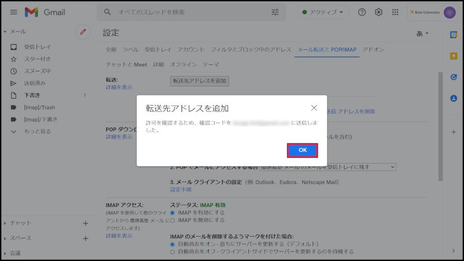This screenshot has width=464, height=261.
Task: Click the OK button in the dialog
Action: tap(302, 150)
